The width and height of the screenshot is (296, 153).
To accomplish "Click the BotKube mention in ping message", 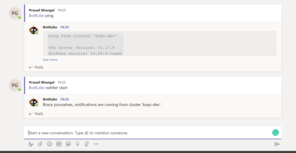I will pyautogui.click(x=36, y=16).
